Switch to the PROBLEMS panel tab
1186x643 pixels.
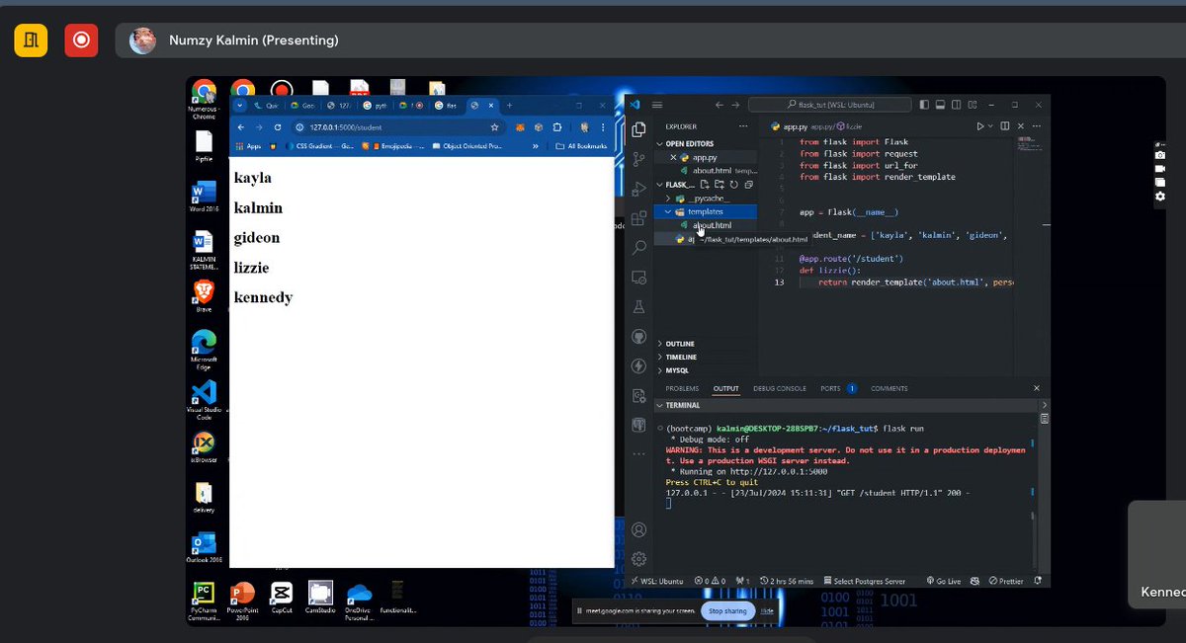click(x=682, y=388)
